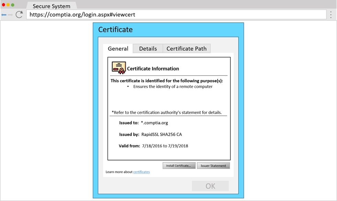This screenshot has width=337, height=201.
Task: Switch to the Details tab
Action: 148,48
